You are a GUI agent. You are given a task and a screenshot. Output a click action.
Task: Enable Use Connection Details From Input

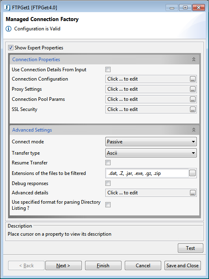click(x=108, y=70)
